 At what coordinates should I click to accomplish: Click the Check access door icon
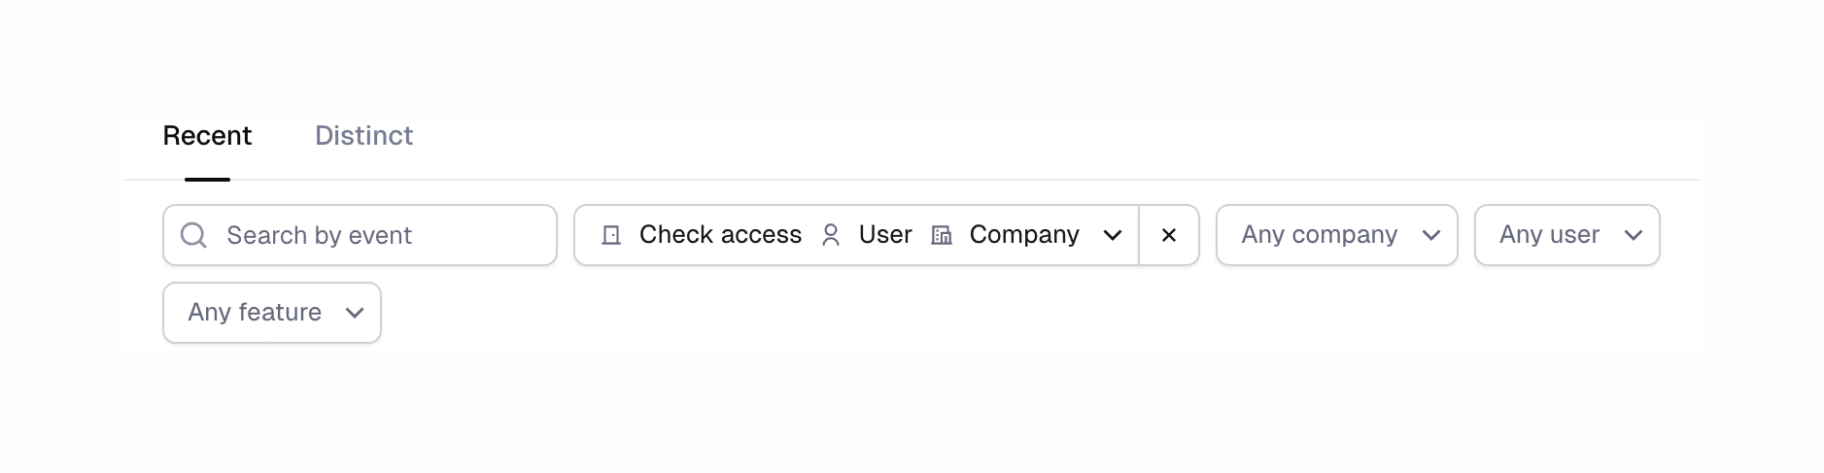[x=611, y=235]
